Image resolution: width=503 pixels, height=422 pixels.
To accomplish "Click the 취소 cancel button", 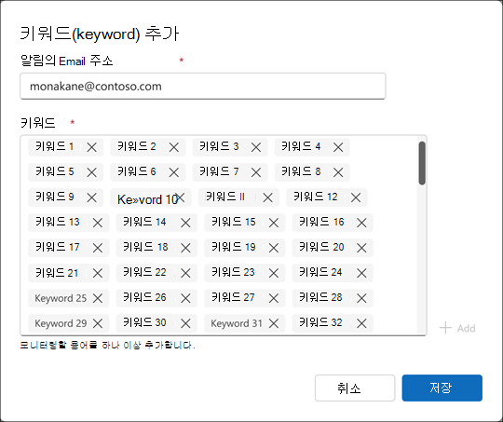I will click(x=355, y=388).
